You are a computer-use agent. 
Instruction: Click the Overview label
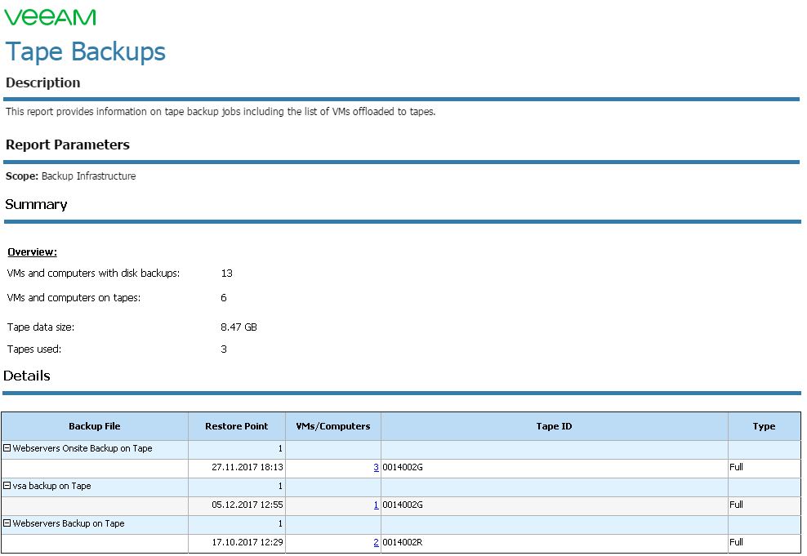pyautogui.click(x=32, y=252)
